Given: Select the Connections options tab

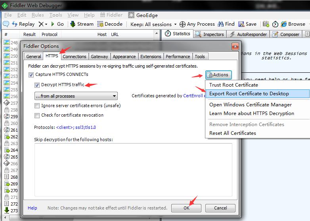Looking at the screenshot, I should click(x=75, y=57).
